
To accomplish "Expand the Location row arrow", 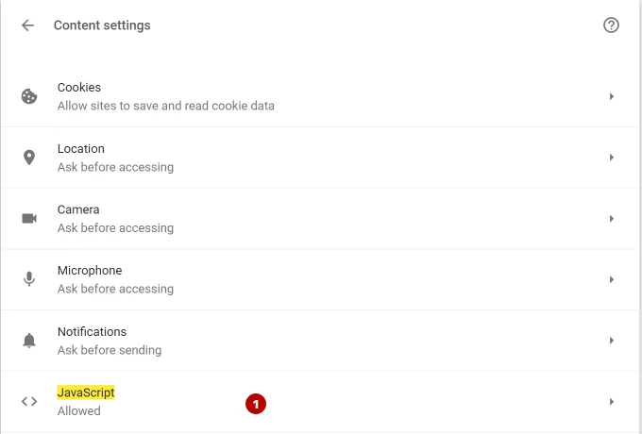I will 611,158.
